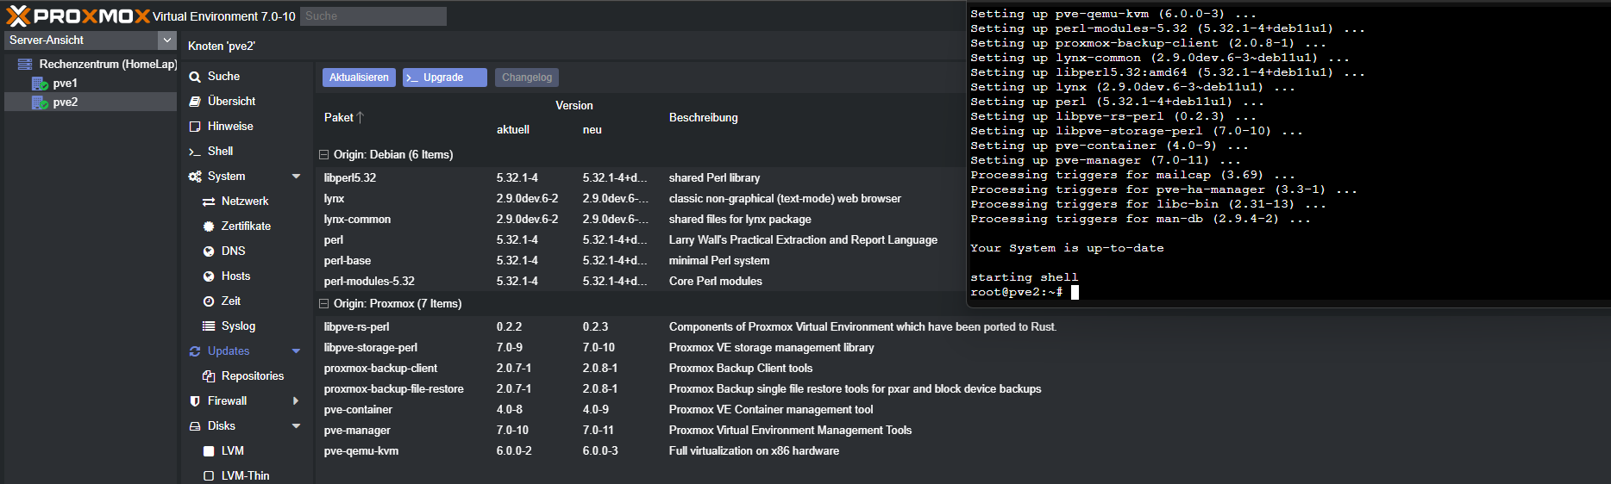Screen dimensions: 1611x484
Task: Open Netzwerk settings
Action: click(245, 201)
